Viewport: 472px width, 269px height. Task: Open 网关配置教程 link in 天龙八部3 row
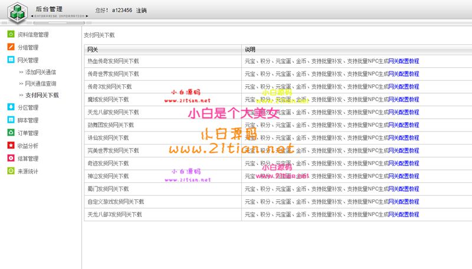(x=404, y=215)
